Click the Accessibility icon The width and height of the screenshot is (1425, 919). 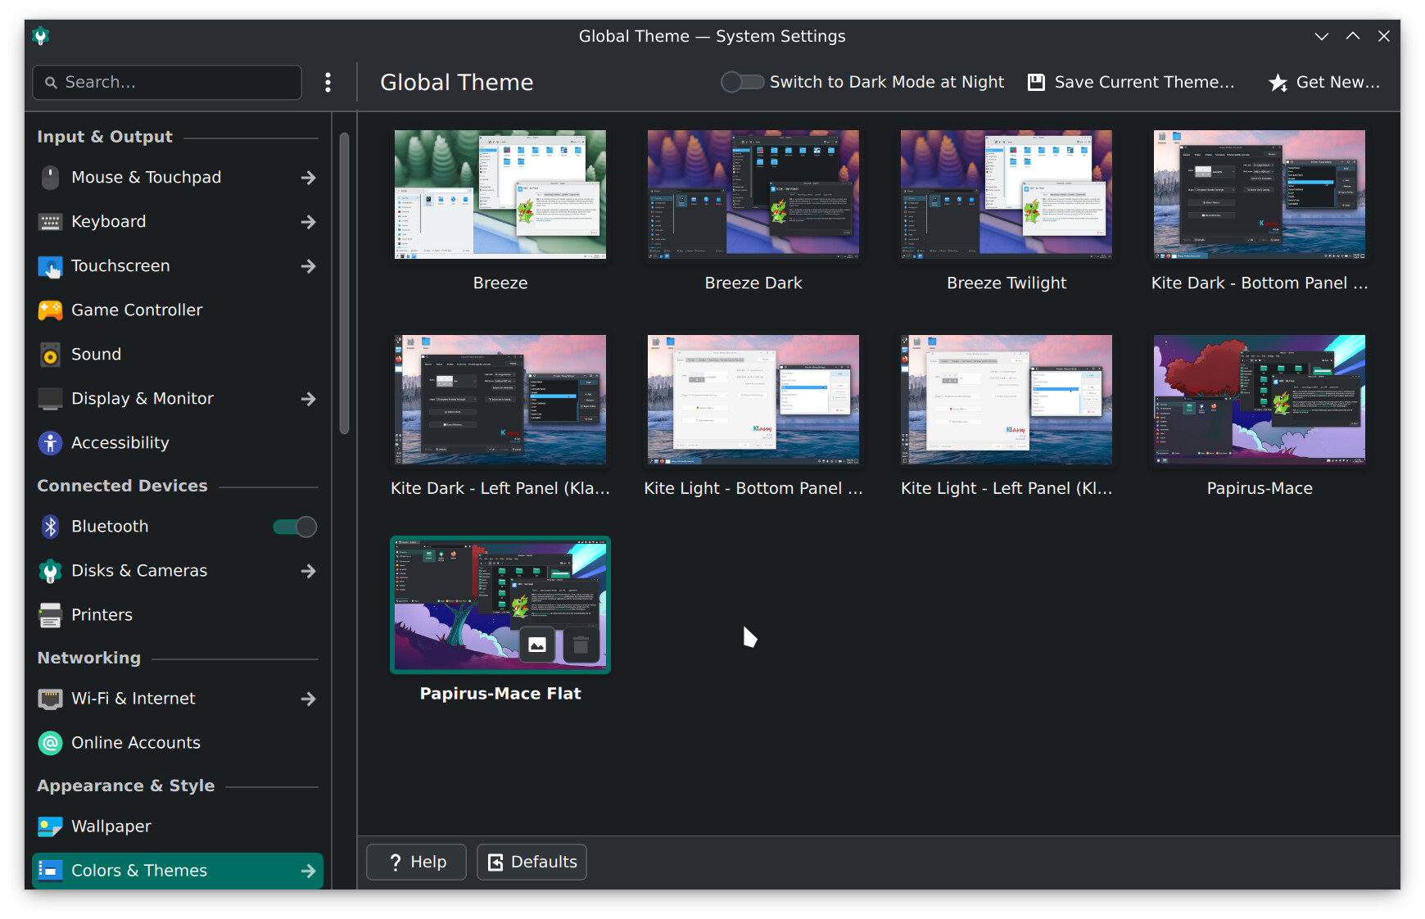[x=50, y=443]
